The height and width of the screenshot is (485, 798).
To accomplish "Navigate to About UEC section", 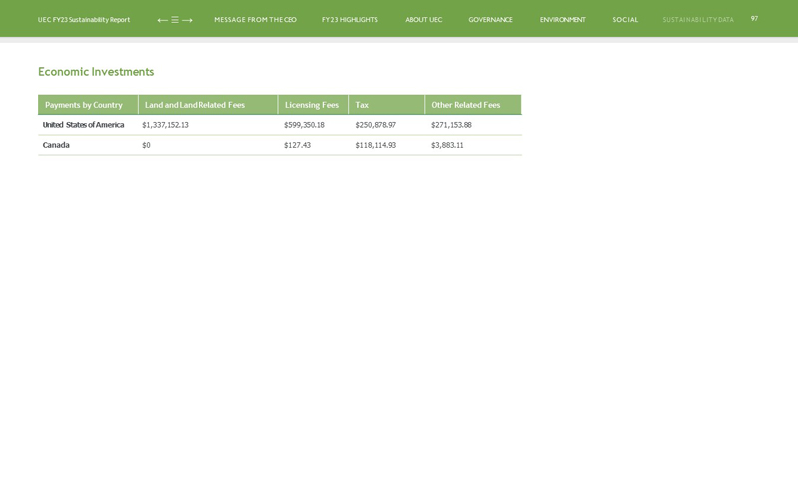I will point(423,20).
